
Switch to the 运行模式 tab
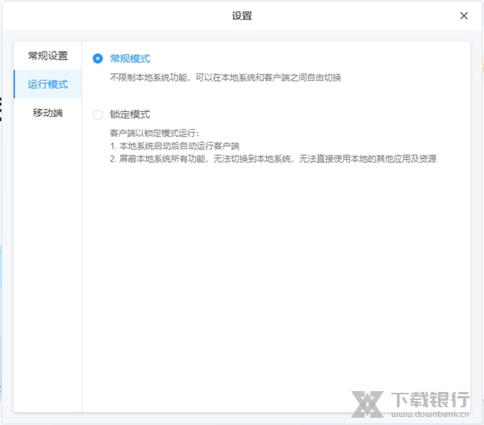pos(48,85)
